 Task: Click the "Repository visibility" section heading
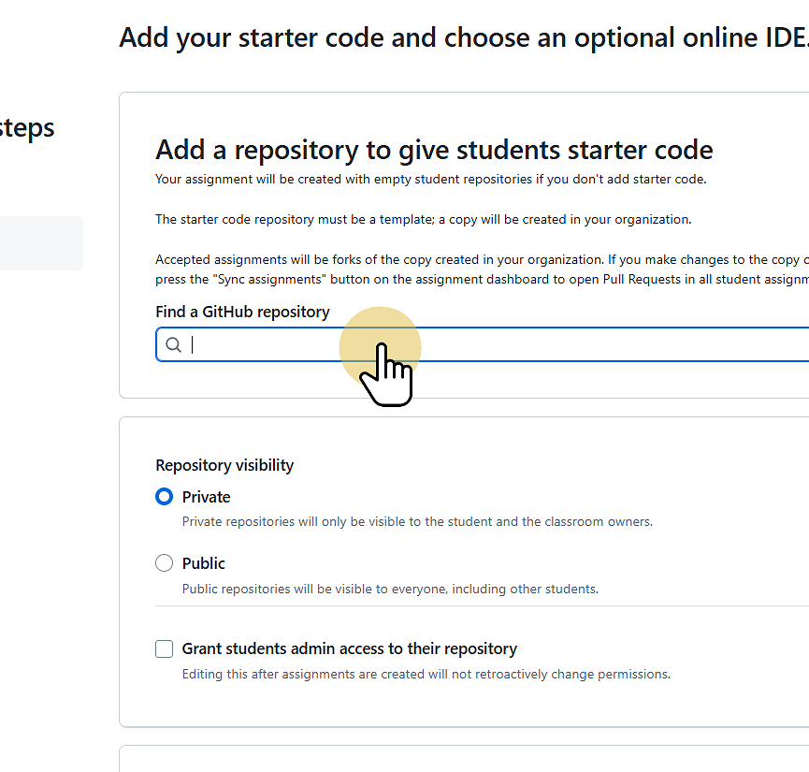(x=224, y=465)
